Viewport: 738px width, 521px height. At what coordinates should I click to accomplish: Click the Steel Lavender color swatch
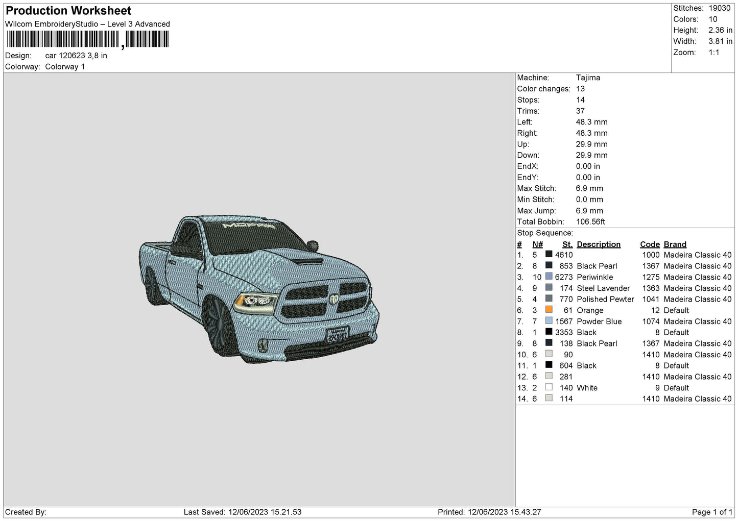549,288
